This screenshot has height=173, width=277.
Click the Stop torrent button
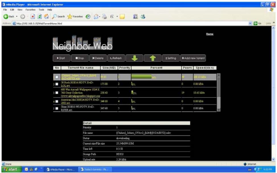point(80,58)
